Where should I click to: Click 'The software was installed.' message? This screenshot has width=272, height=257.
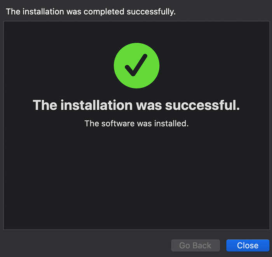[x=136, y=124]
